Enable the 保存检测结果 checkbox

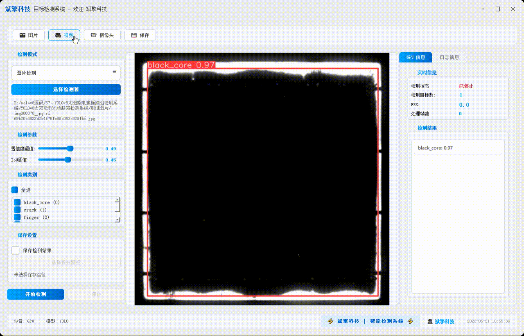point(16,250)
